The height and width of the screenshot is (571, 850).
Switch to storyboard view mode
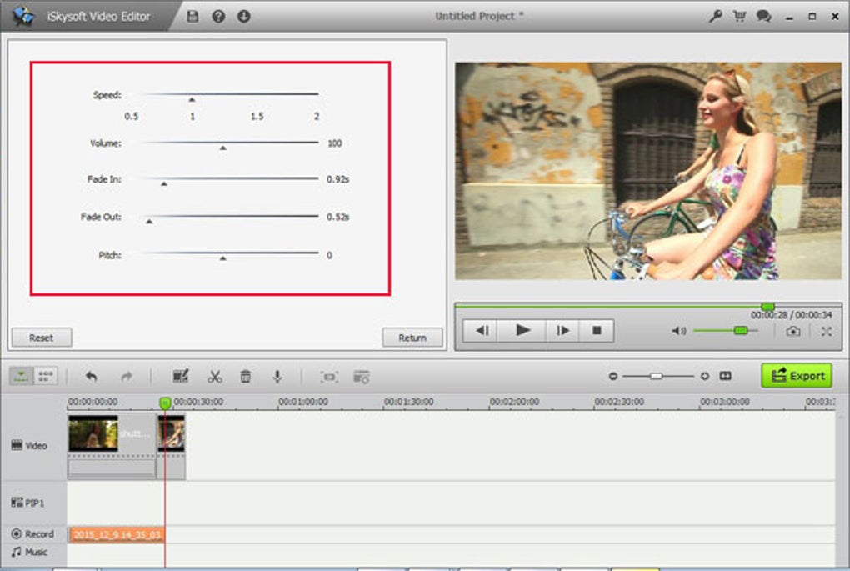[45, 376]
